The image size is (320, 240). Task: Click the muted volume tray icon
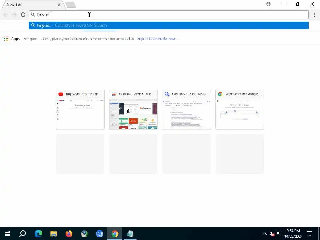click(272, 234)
